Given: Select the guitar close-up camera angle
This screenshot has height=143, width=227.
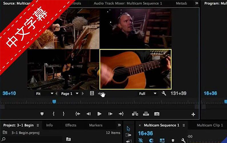Looking at the screenshot, I should [x=135, y=69].
